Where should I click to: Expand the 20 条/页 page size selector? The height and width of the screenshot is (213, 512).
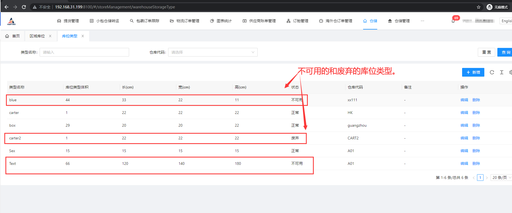501,178
